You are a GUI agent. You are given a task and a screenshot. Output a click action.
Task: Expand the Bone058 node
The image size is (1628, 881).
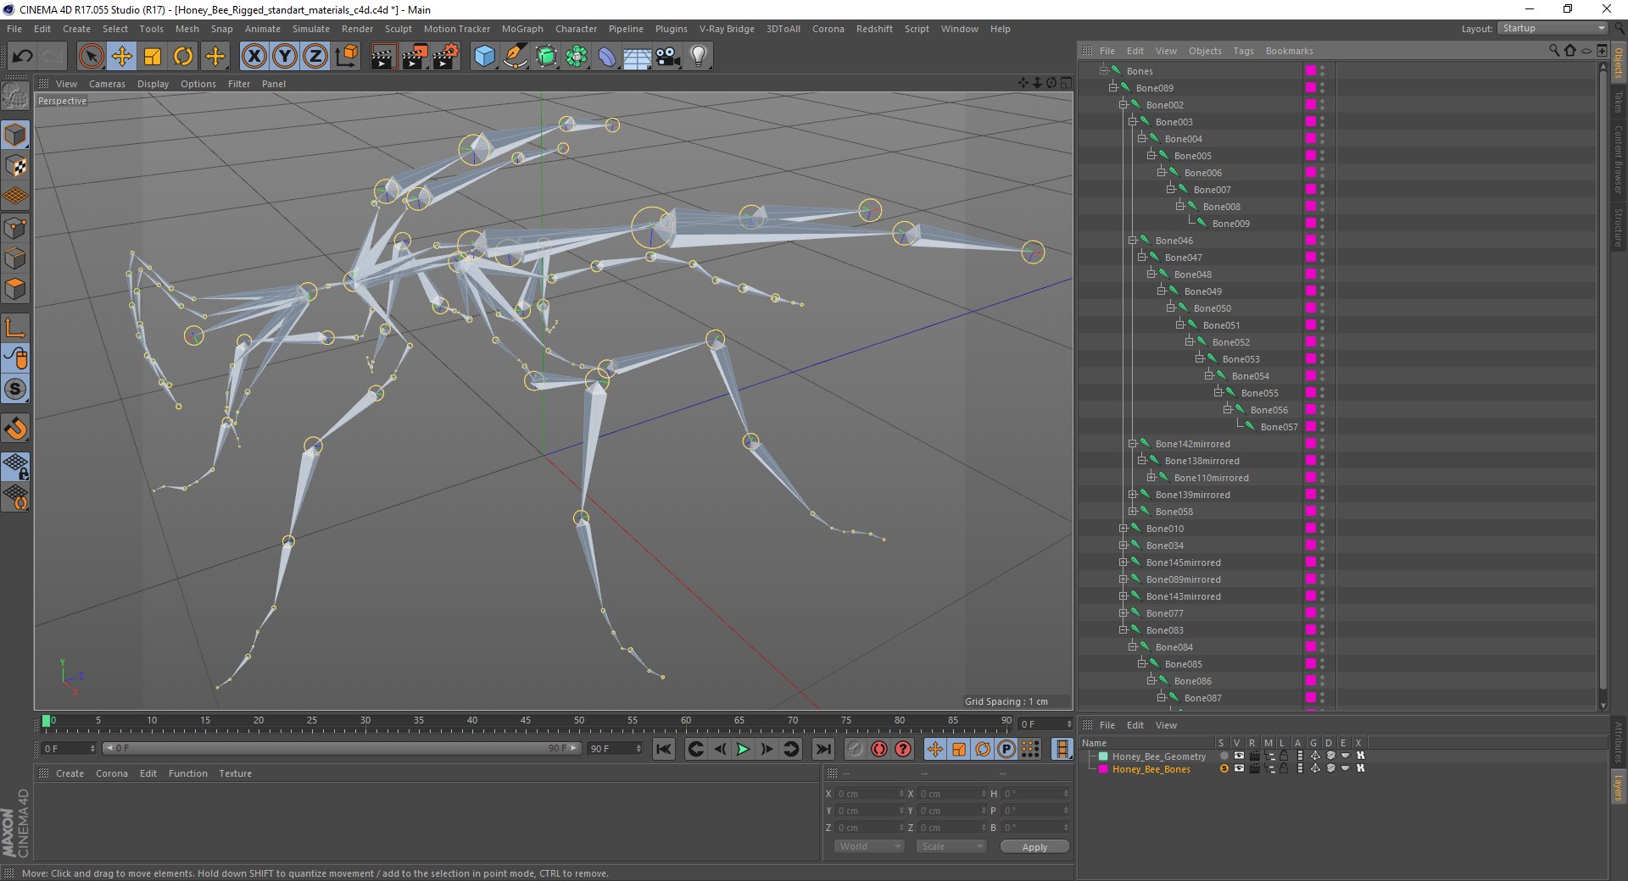[x=1132, y=511]
